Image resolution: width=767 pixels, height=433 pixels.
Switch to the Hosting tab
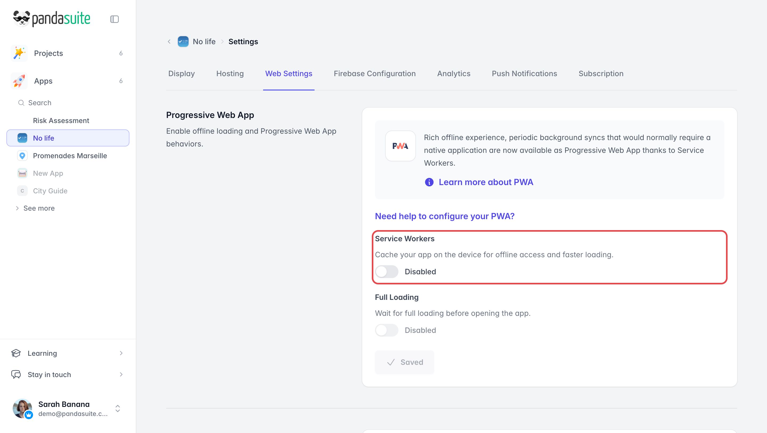230,73
